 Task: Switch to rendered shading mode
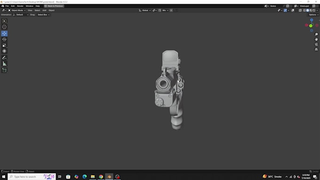click(x=314, y=10)
